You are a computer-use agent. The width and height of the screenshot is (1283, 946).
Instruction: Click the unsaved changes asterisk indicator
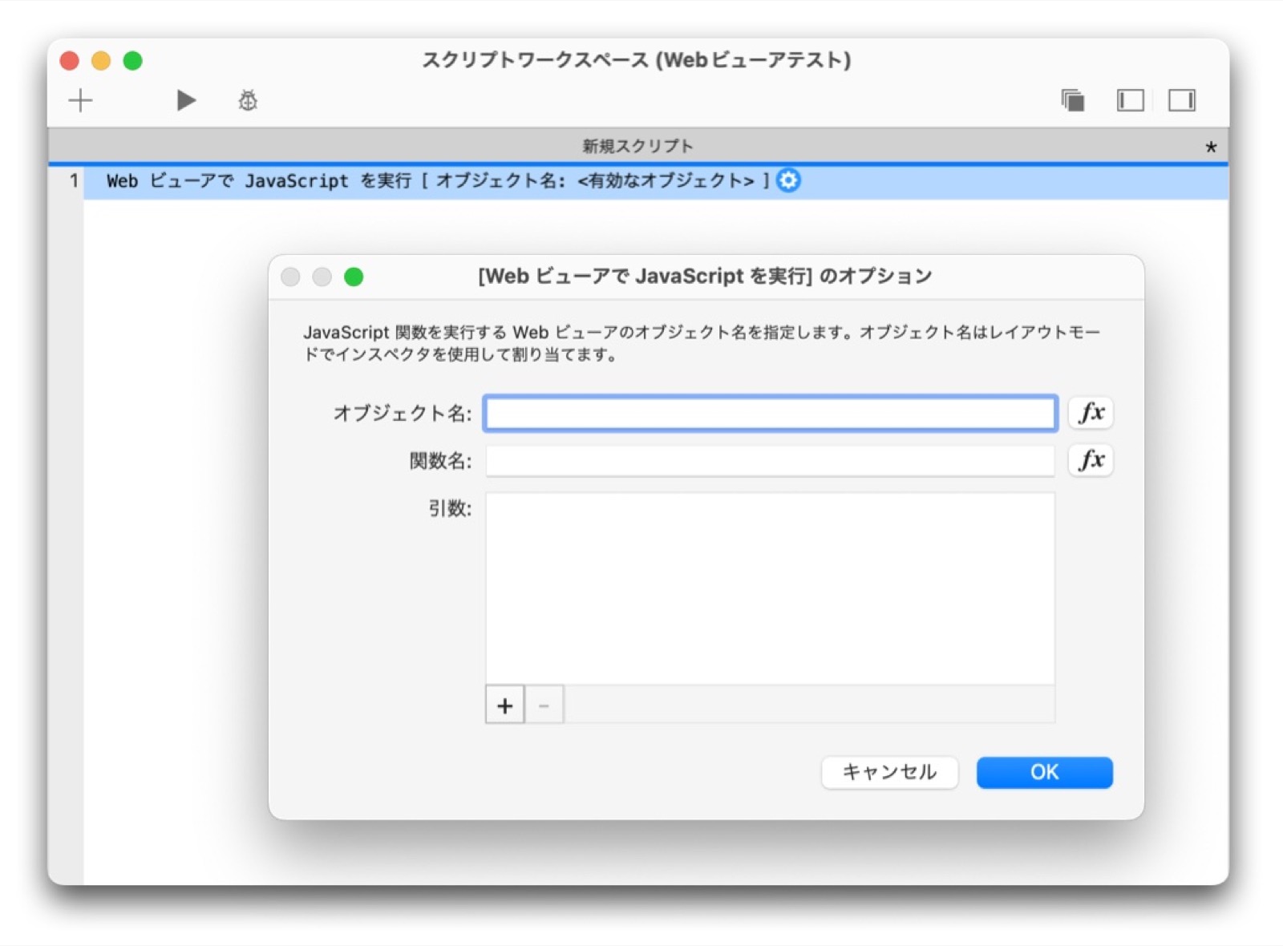(x=1211, y=147)
